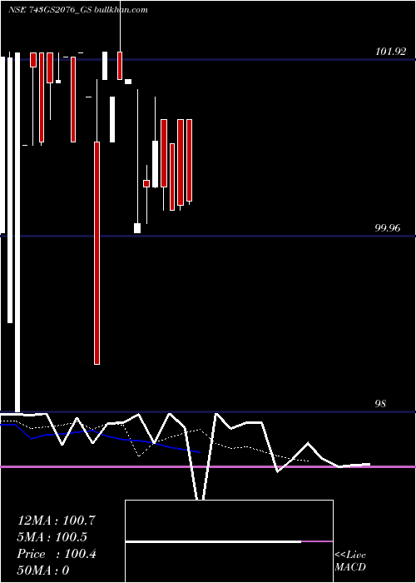This screenshot has height=583, width=416.
Task: Click the 101.92 price level label
Action: pyautogui.click(x=391, y=52)
